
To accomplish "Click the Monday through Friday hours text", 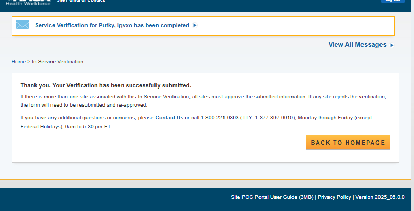I will [350, 118].
